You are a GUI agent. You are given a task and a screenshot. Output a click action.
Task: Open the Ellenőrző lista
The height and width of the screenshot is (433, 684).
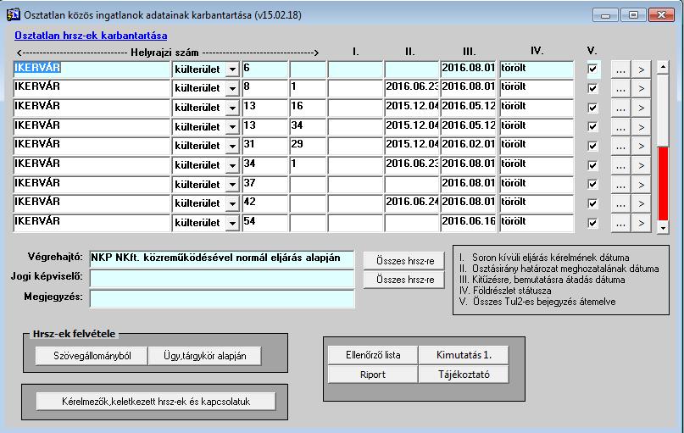373,355
